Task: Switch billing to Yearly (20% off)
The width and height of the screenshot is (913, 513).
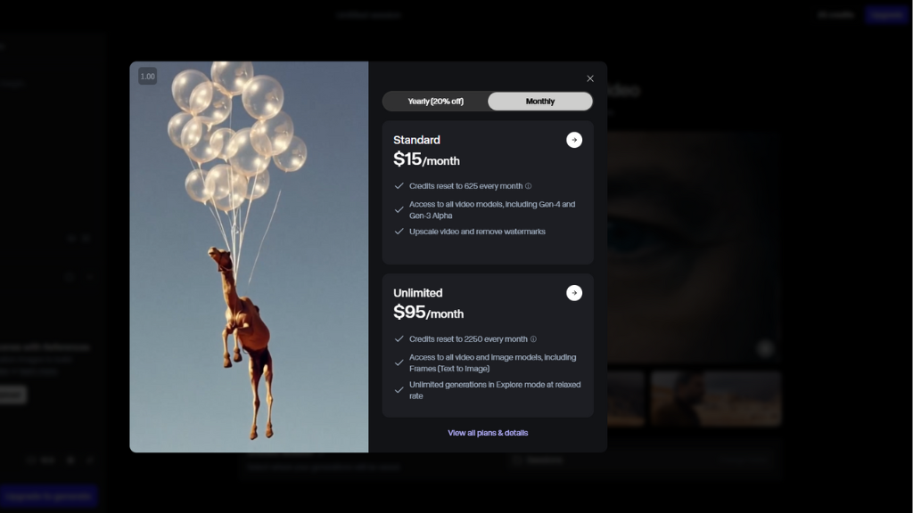Action: point(435,102)
